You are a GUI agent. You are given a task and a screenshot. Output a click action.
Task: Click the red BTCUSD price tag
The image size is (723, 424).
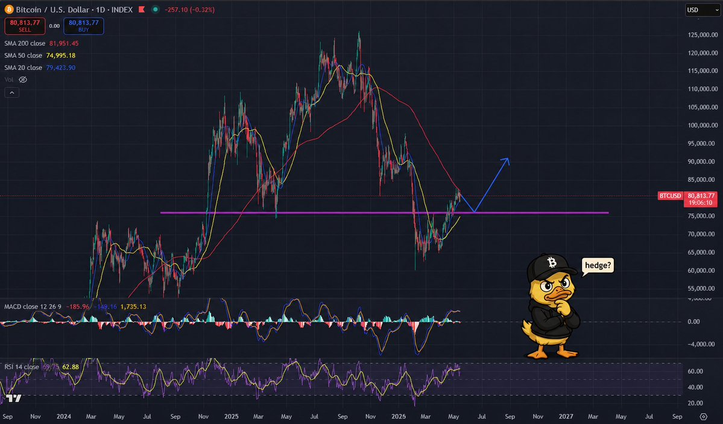pyautogui.click(x=670, y=195)
